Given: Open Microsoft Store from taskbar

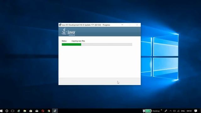Looking at the screenshot, I should [x=31, y=111].
